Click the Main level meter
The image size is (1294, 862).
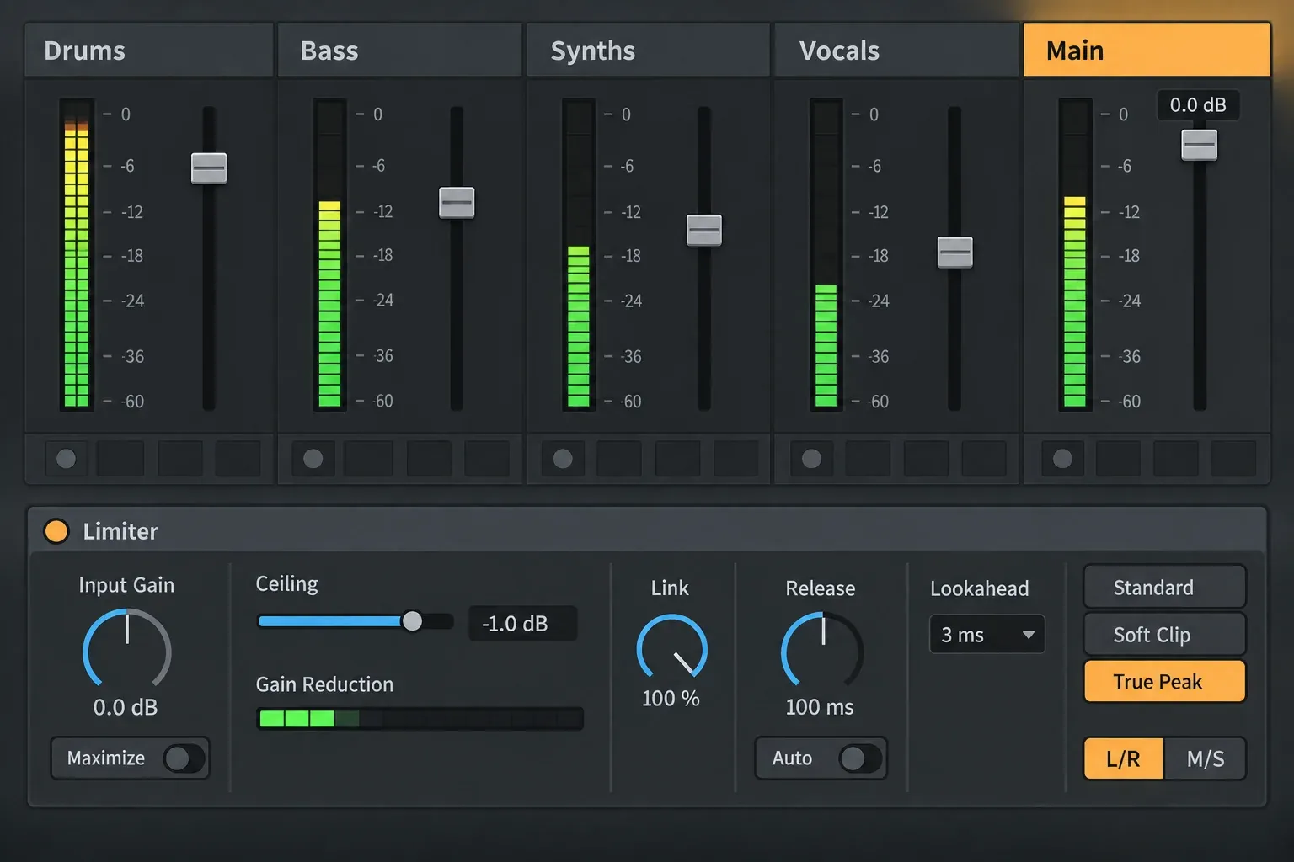[1075, 254]
